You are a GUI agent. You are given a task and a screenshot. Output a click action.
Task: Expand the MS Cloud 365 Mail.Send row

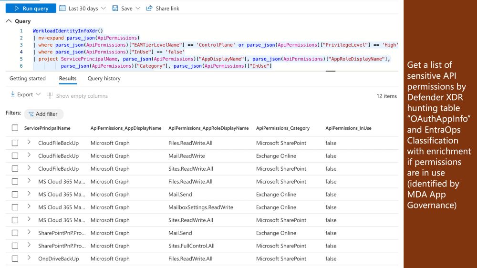29,194
